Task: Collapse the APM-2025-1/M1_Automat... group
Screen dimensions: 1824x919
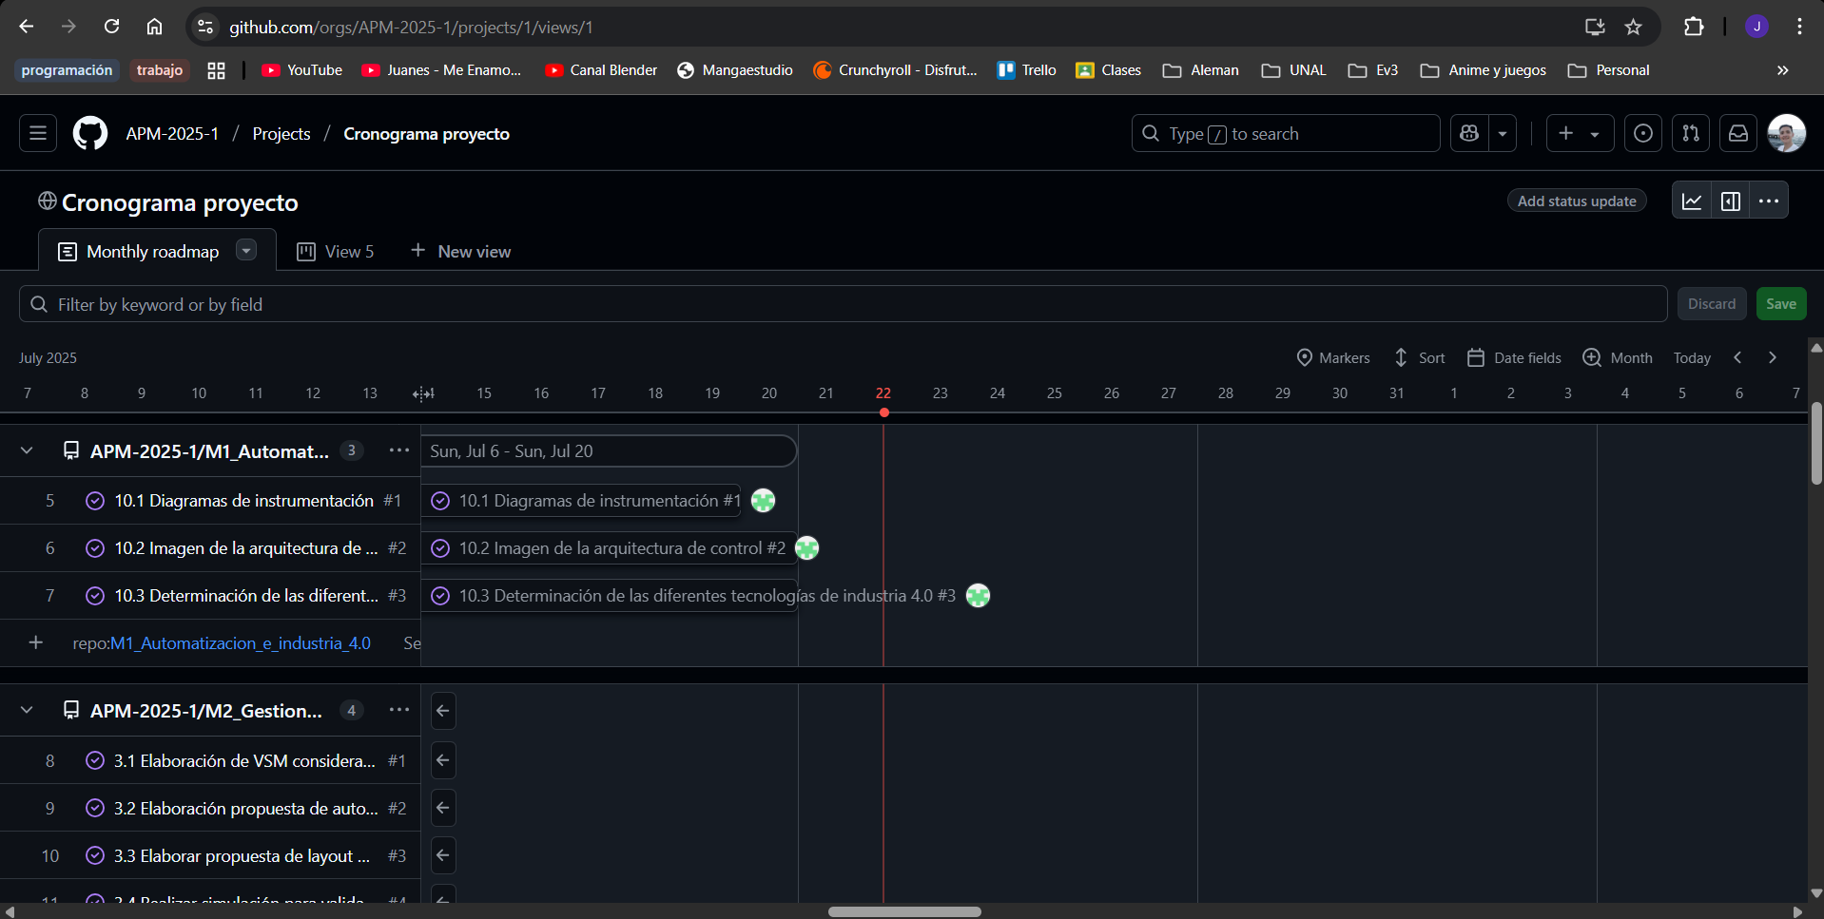Action: tap(27, 450)
